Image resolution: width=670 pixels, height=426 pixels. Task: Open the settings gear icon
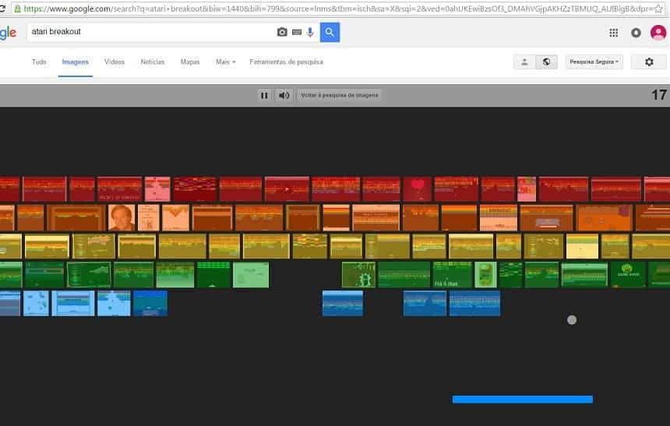coord(649,62)
